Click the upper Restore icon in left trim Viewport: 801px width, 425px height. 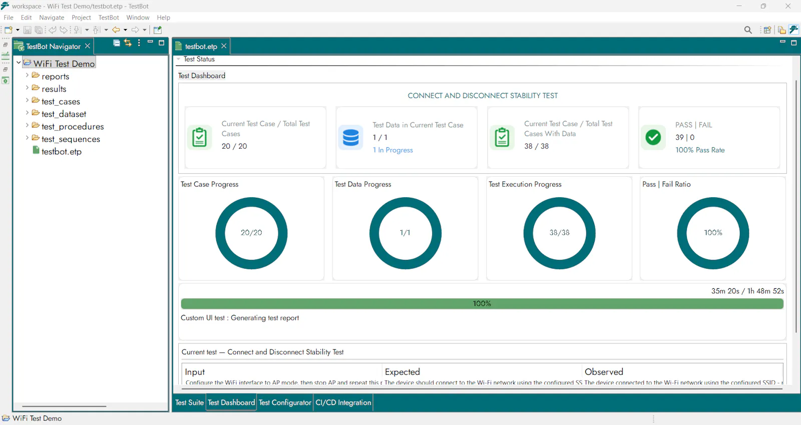click(x=6, y=45)
